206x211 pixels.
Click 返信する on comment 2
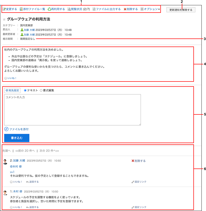pos(32,182)
